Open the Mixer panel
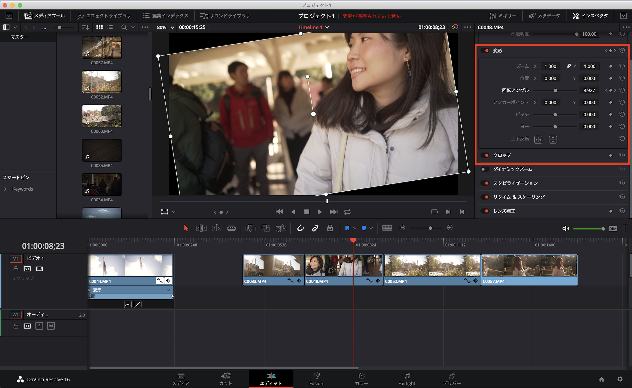This screenshot has height=388, width=632. click(503, 15)
